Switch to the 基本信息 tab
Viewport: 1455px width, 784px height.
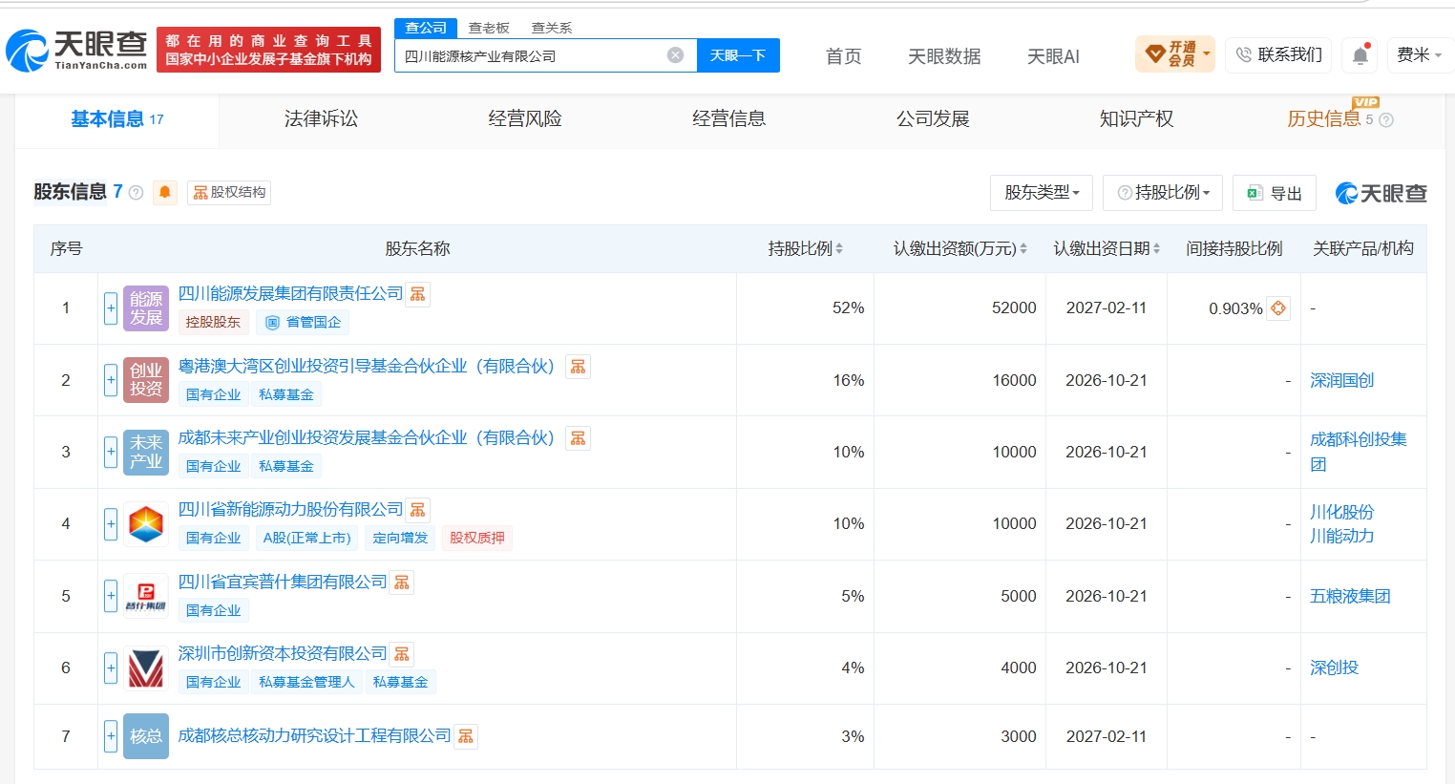(x=116, y=119)
